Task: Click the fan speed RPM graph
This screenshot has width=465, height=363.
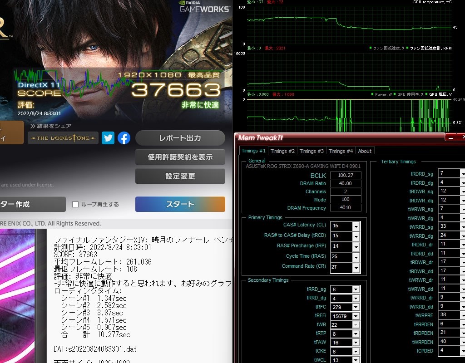Action: coord(349,72)
